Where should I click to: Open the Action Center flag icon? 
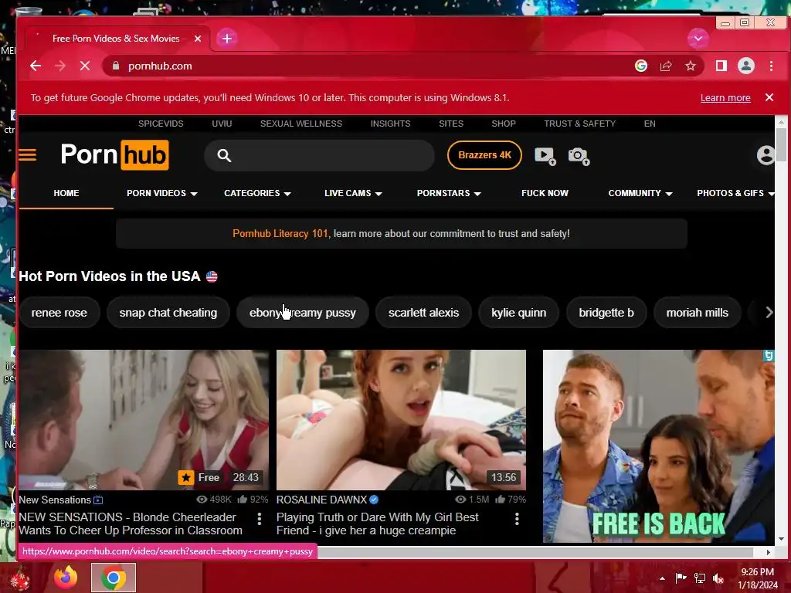681,578
